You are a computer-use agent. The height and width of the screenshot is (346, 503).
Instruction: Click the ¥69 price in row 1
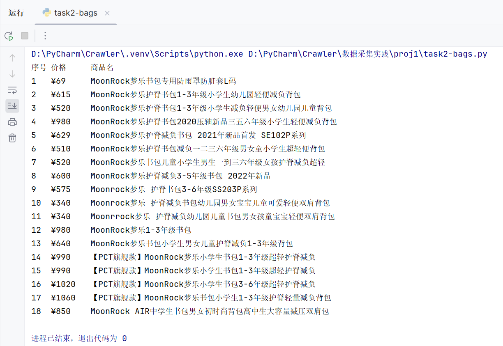[58, 81]
